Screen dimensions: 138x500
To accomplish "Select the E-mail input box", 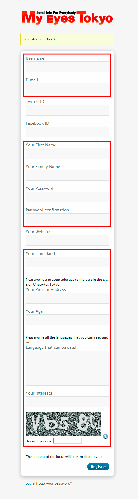I will (67, 89).
